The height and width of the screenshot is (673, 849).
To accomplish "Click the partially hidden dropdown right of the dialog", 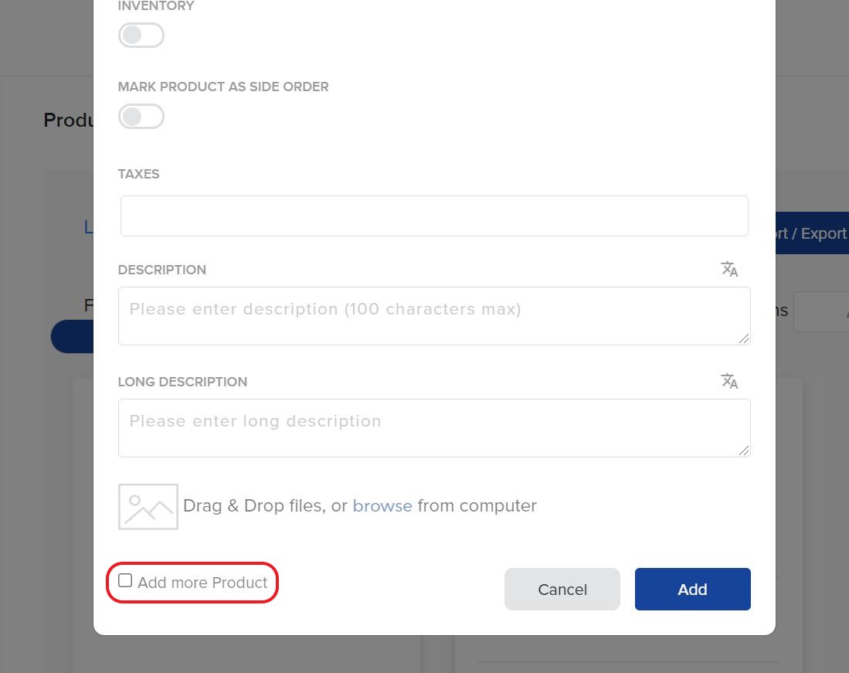I will pyautogui.click(x=820, y=311).
